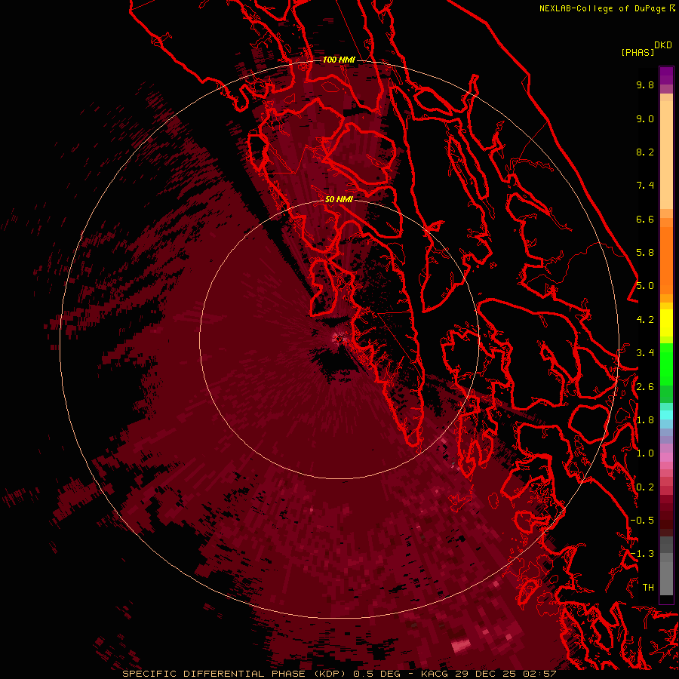Click the TH label on the color scale
The height and width of the screenshot is (679, 679).
coord(648,588)
